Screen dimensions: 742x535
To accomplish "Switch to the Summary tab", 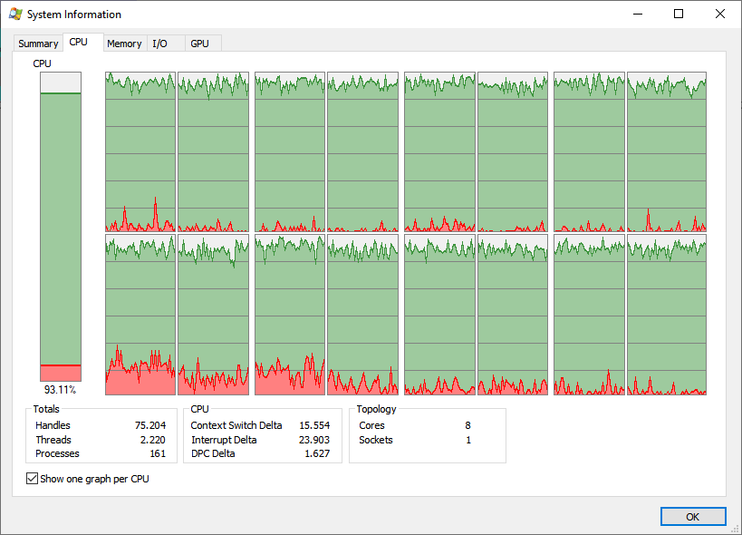I will click(x=38, y=44).
